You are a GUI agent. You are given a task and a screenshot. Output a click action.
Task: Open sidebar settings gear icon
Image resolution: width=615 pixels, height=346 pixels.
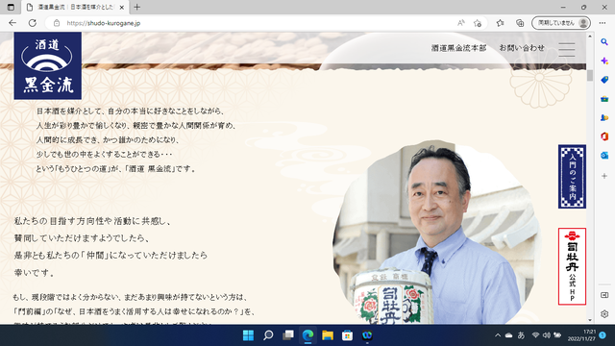click(604, 314)
